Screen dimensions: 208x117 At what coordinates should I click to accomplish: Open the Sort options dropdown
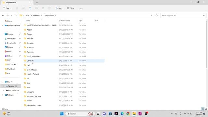[x=59, y=8]
